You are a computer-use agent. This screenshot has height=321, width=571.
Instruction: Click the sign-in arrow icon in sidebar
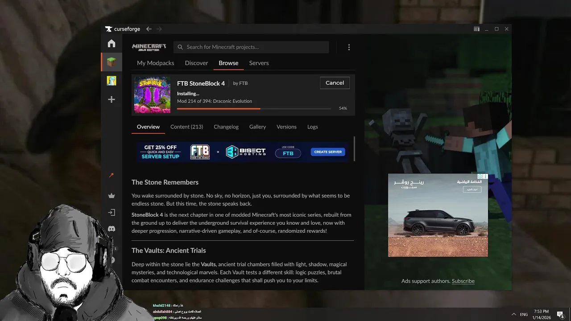pos(112,213)
